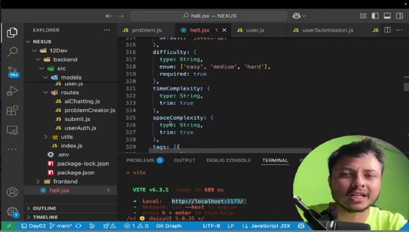
Task: Open the Remote Explorer view icon
Action: click(x=12, y=130)
